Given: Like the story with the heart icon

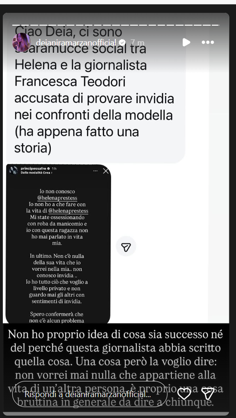Looking at the screenshot, I should tap(184, 394).
